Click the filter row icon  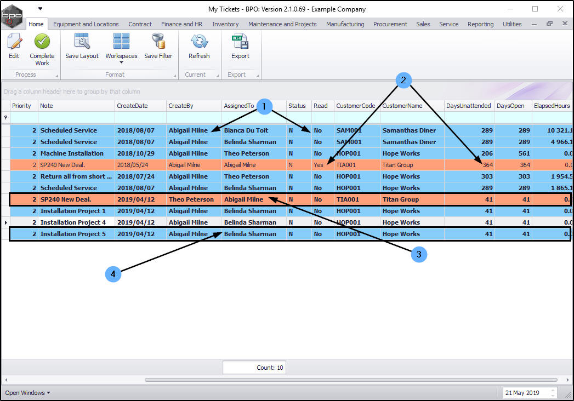[5, 117]
